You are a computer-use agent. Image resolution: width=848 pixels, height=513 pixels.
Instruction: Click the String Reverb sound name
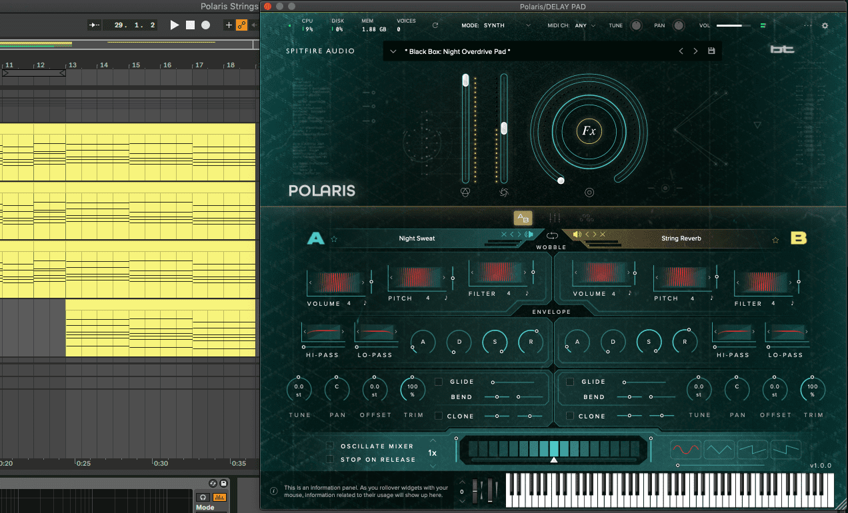pyautogui.click(x=681, y=239)
